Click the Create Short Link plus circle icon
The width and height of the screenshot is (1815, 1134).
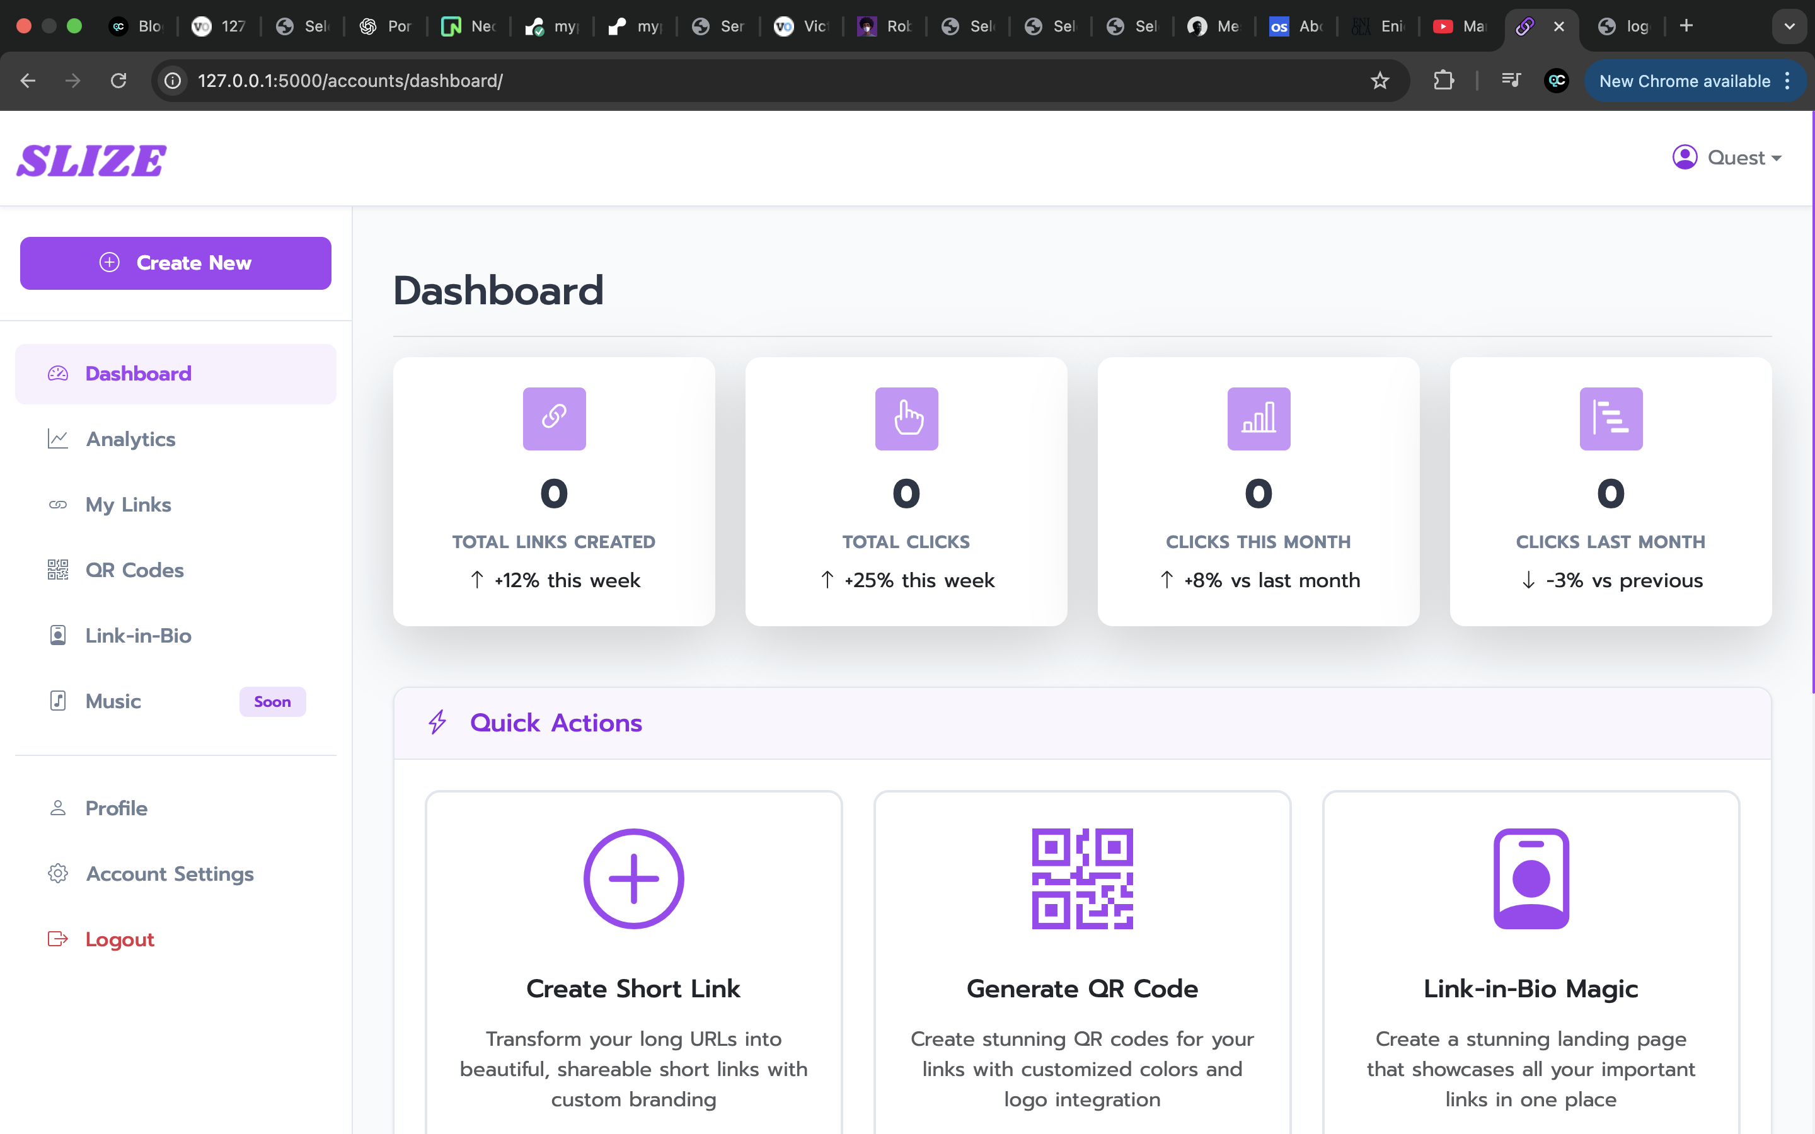(x=634, y=878)
